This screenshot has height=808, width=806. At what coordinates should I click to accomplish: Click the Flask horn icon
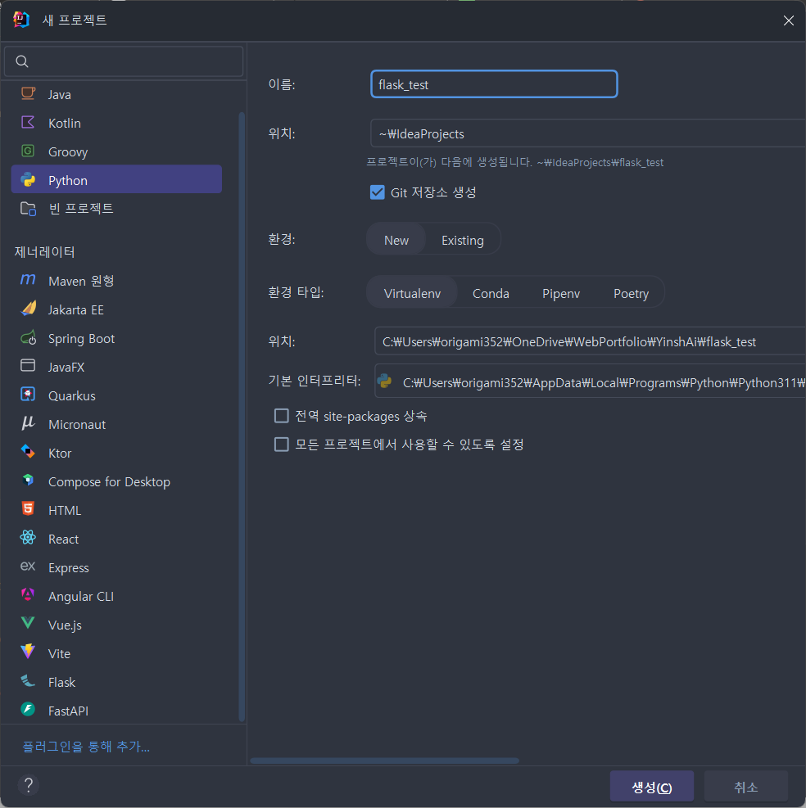28,681
